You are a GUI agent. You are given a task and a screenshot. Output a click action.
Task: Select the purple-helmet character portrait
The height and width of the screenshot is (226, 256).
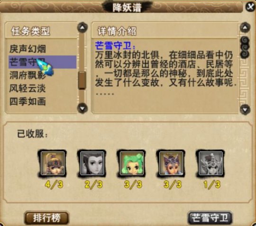pos(171,163)
